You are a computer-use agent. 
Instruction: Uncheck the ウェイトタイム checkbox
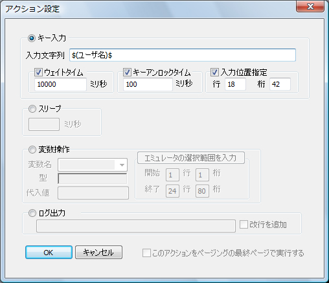point(38,73)
